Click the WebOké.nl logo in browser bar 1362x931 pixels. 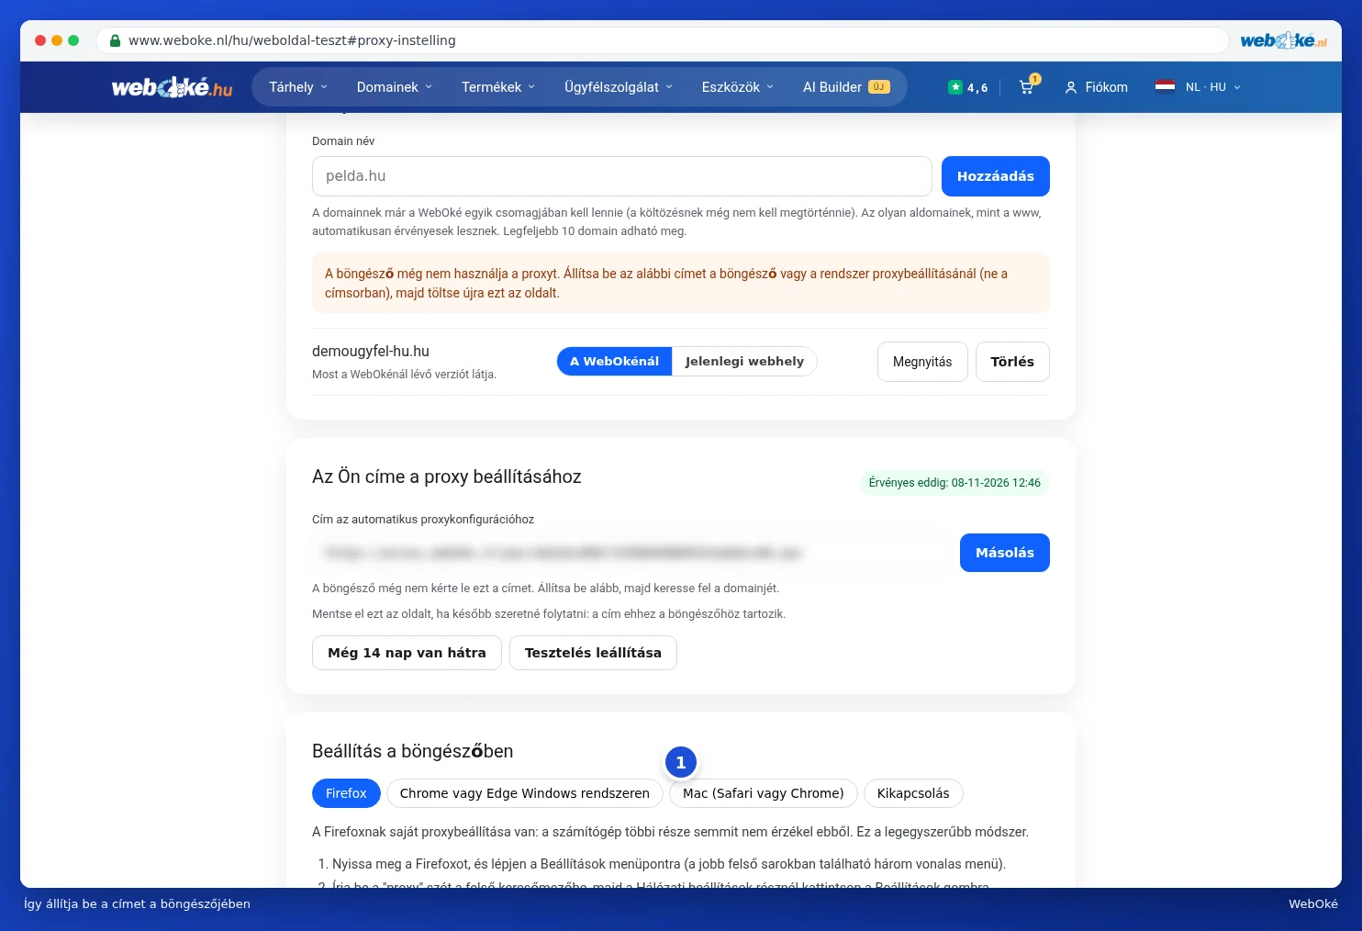pyautogui.click(x=1283, y=40)
